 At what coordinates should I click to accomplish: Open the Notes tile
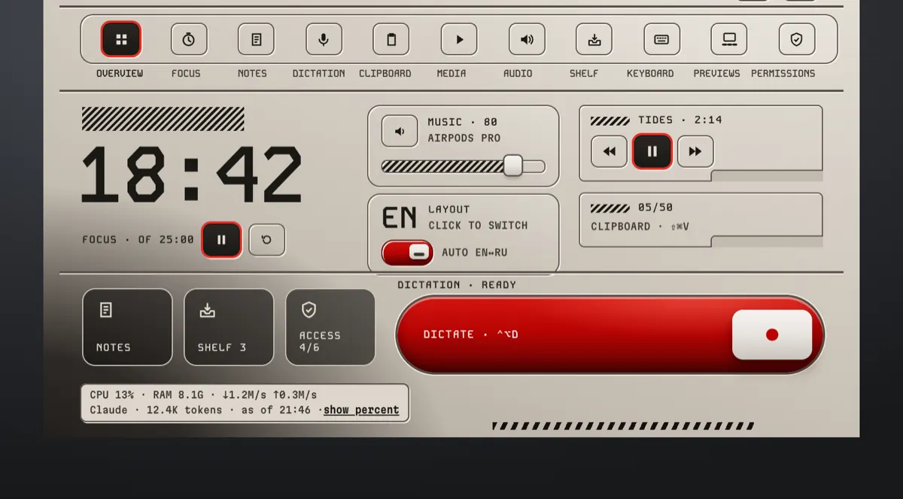[x=127, y=327]
